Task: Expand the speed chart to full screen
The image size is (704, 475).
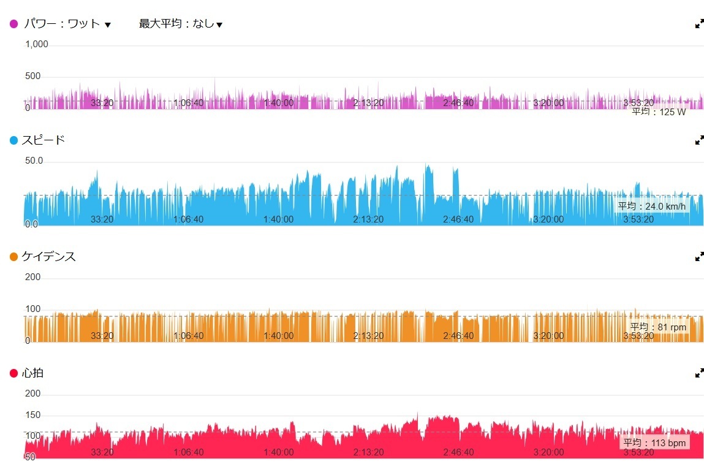Action: pyautogui.click(x=699, y=140)
